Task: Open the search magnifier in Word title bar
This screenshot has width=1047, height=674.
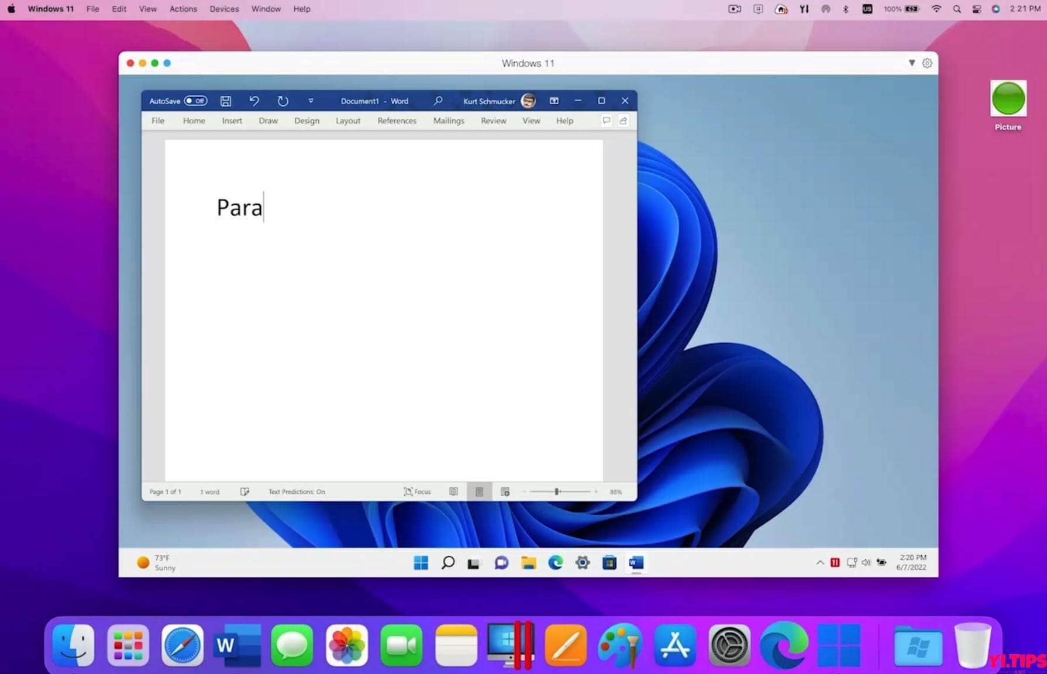Action: click(438, 101)
